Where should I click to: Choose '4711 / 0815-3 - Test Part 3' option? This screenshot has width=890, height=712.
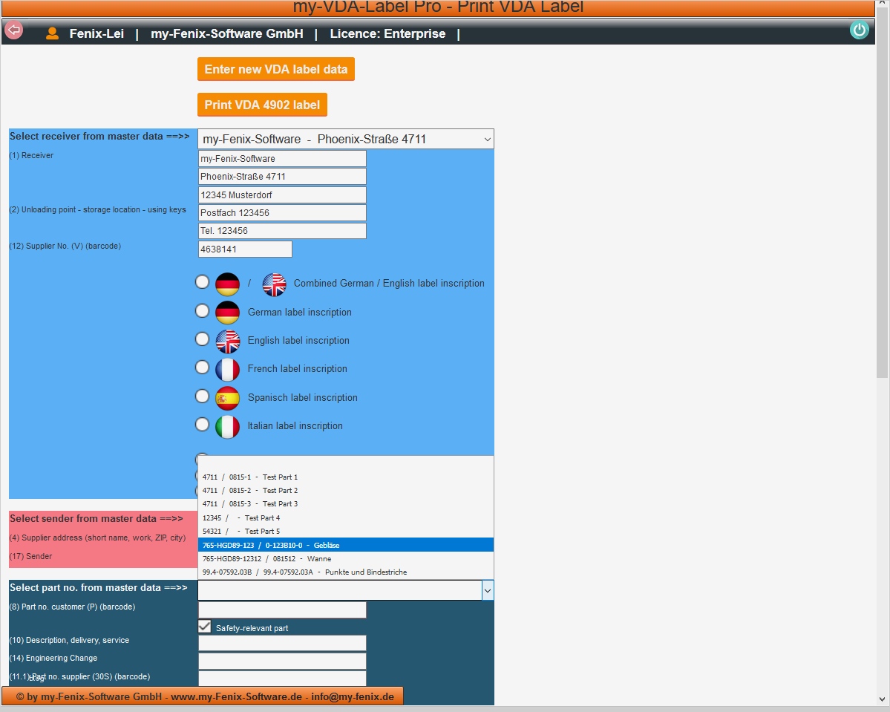(x=346, y=504)
